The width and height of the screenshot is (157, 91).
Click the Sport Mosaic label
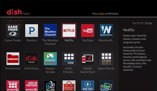106,68
